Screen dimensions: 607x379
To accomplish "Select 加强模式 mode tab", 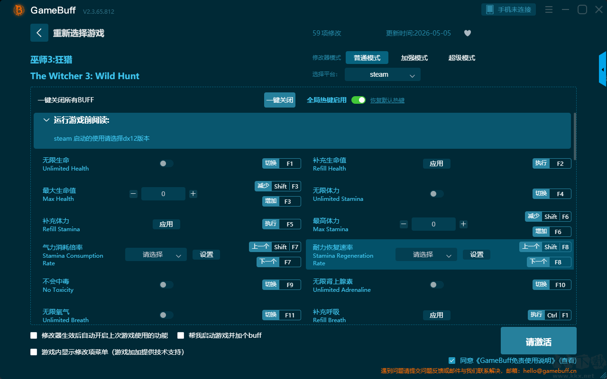I will coord(414,58).
